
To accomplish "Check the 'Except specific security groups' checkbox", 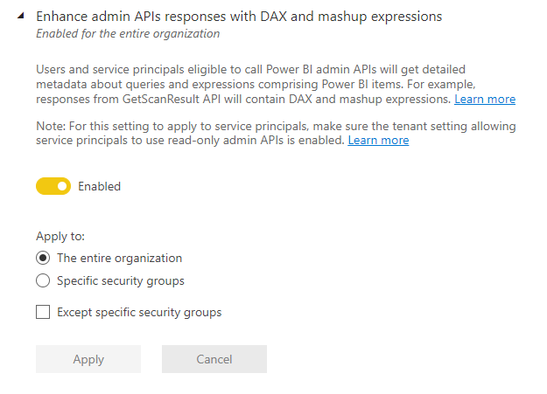I will click(43, 312).
